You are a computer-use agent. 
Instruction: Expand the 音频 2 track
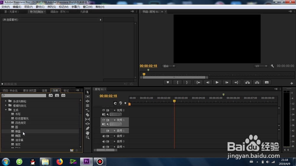pyautogui.click(x=114, y=136)
